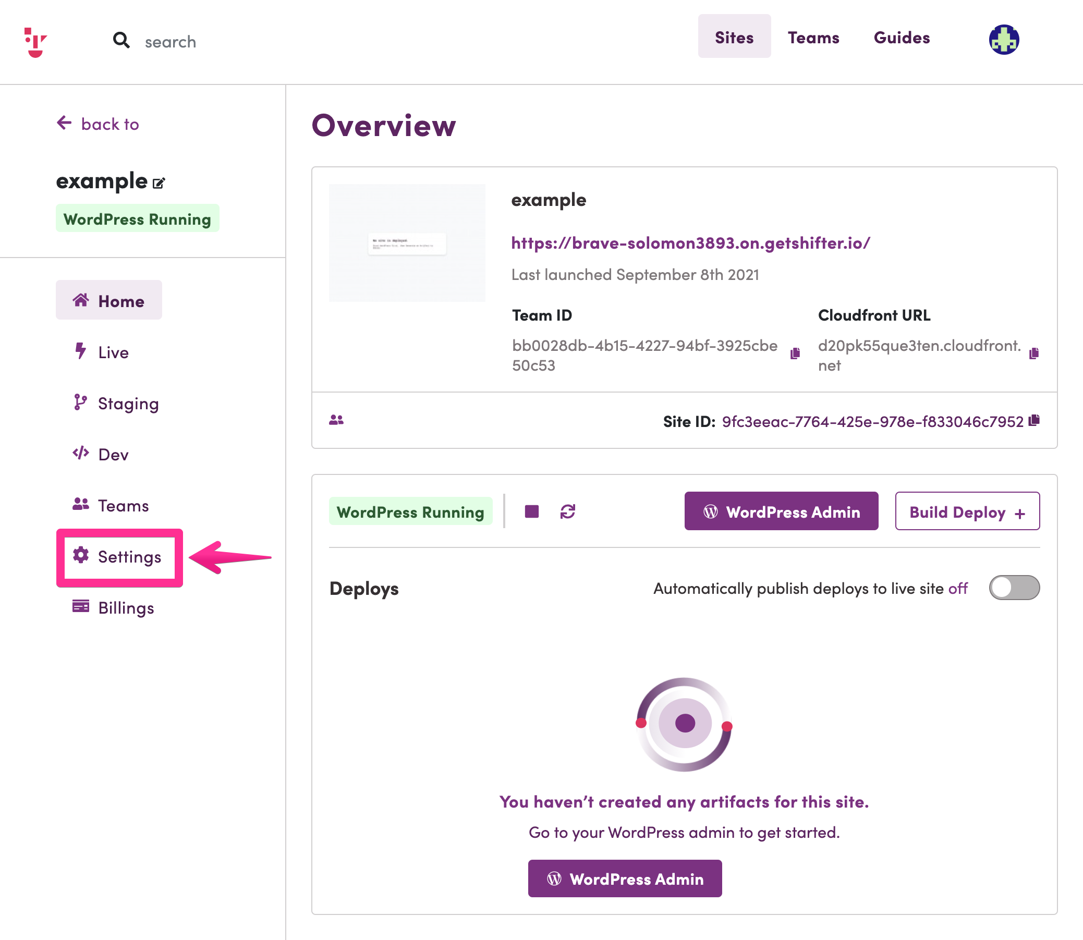Screen dimensions: 1083x940
Task: Toggle automatic publish deploys switch
Action: pyautogui.click(x=1014, y=588)
